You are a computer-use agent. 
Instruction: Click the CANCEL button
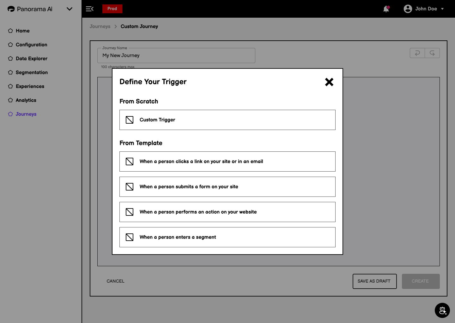[x=116, y=281]
